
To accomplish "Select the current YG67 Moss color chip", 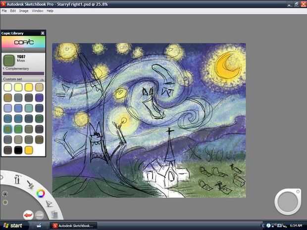I will tap(9, 60).
